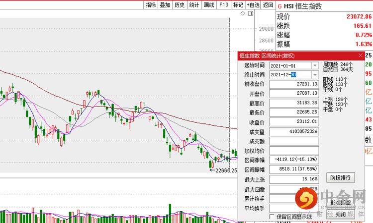Click the G badge beside HSI

click(280, 6)
